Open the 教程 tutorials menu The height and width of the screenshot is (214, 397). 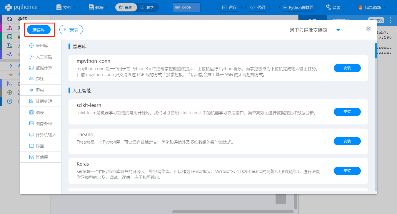tap(98, 7)
